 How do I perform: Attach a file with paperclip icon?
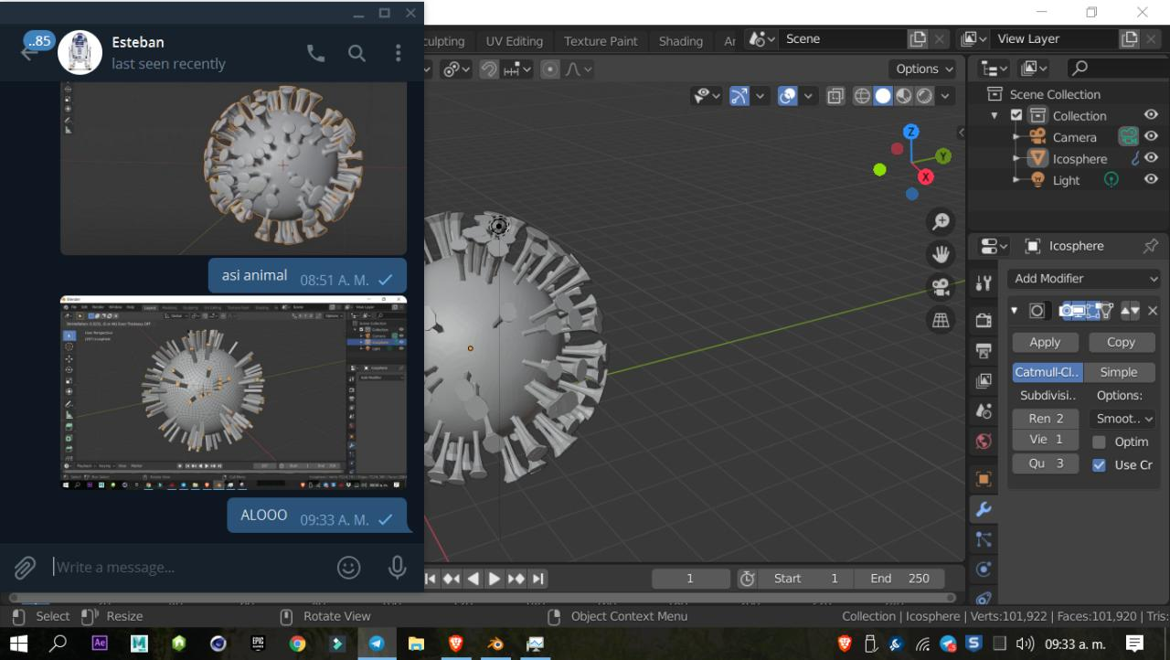25,568
